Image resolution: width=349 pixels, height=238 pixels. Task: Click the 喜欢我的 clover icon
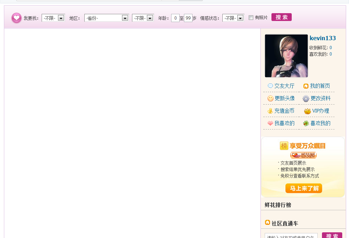coord(306,123)
